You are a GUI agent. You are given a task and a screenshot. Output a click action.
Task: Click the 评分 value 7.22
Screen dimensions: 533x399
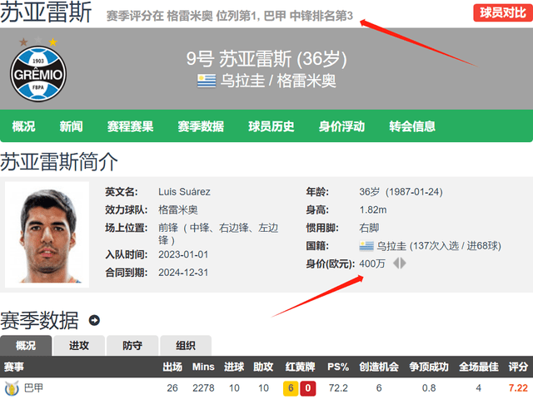point(518,388)
